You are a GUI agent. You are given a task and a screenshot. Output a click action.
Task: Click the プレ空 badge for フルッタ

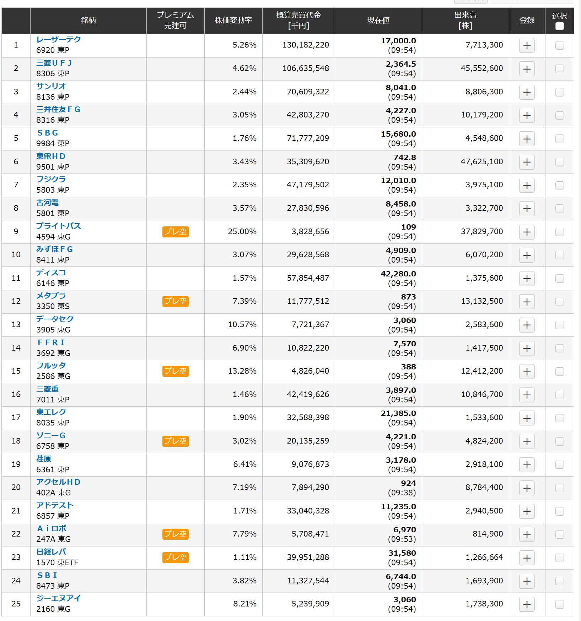point(175,371)
